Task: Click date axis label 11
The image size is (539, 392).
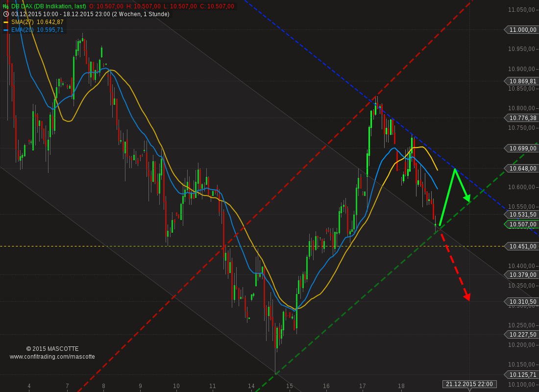Action: [213, 386]
